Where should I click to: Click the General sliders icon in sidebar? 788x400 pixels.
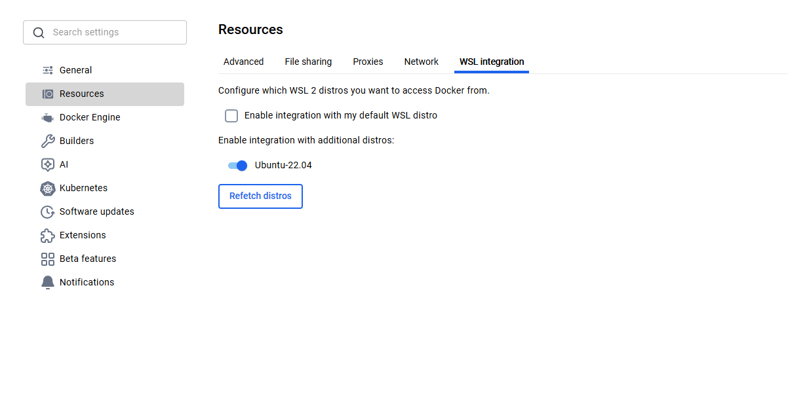[x=48, y=70]
